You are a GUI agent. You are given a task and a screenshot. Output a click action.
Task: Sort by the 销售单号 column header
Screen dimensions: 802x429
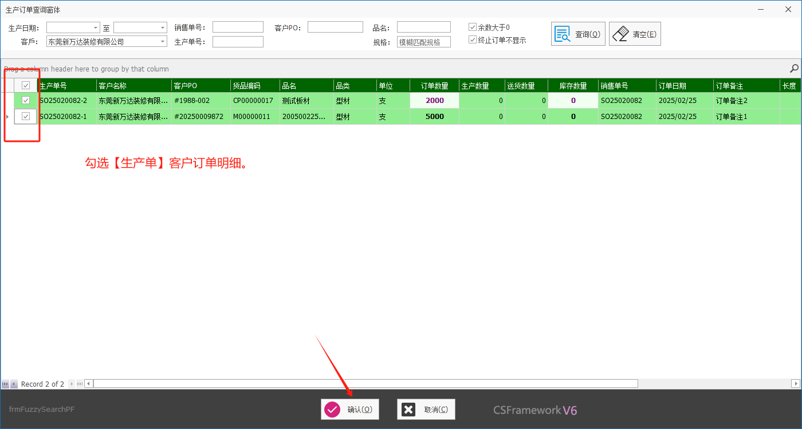pyautogui.click(x=627, y=86)
